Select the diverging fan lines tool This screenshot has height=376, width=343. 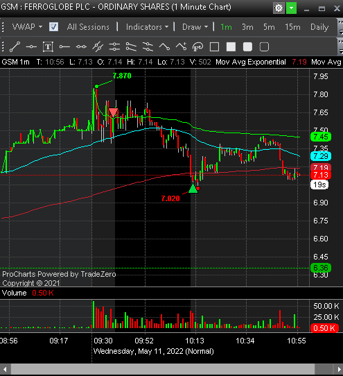pyautogui.click(x=131, y=46)
